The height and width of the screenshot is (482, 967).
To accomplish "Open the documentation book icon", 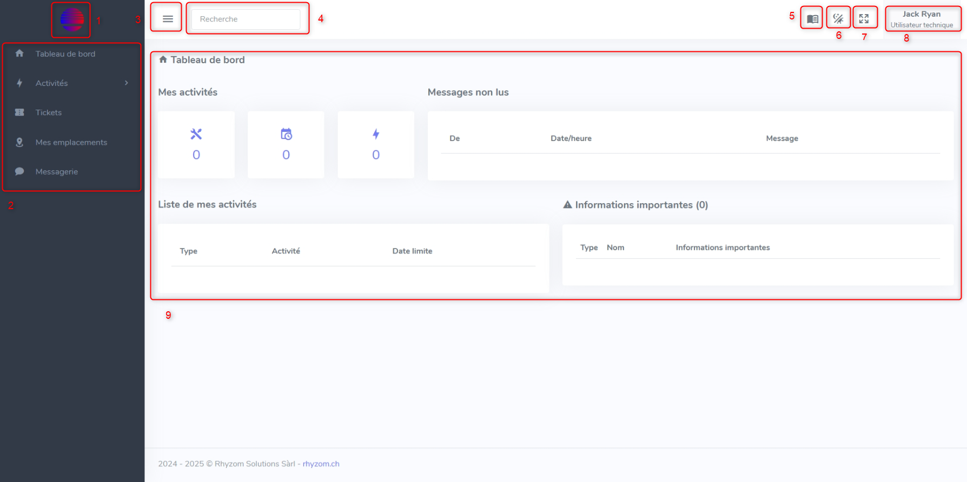I will pyautogui.click(x=812, y=19).
